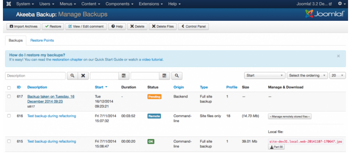Download Part 00 of backup 615
The image size is (351, 153).
(x=276, y=147)
